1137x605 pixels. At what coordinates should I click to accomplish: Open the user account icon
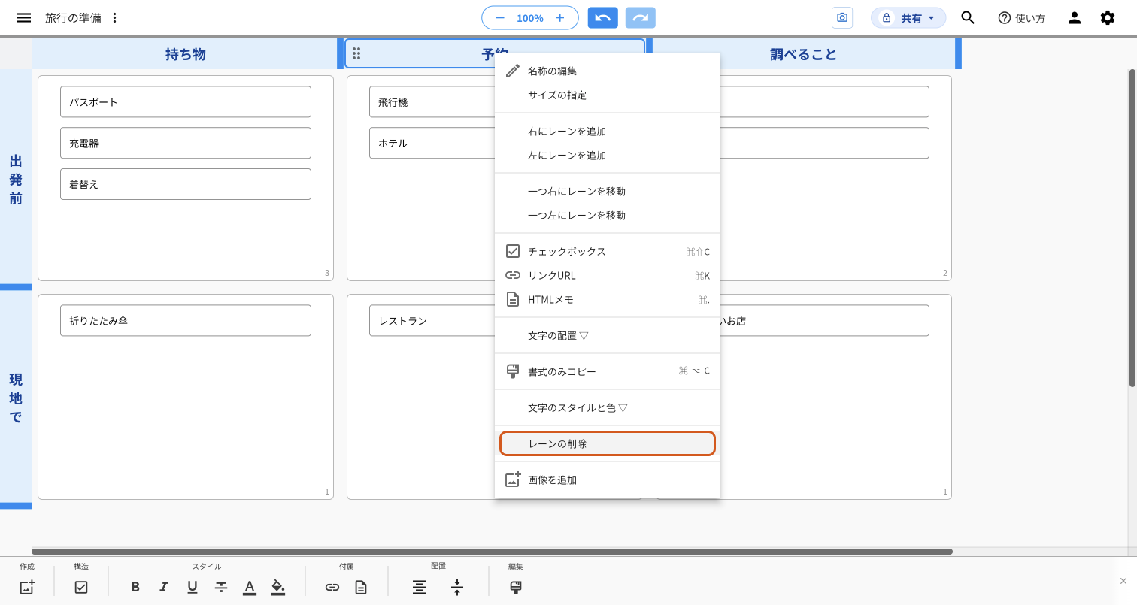1075,17
